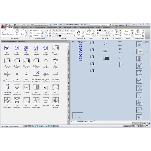
Task: Open the Несохраненная конфигурация слоя layer state dropdown
Action: pyautogui.click(x=64, y=33)
